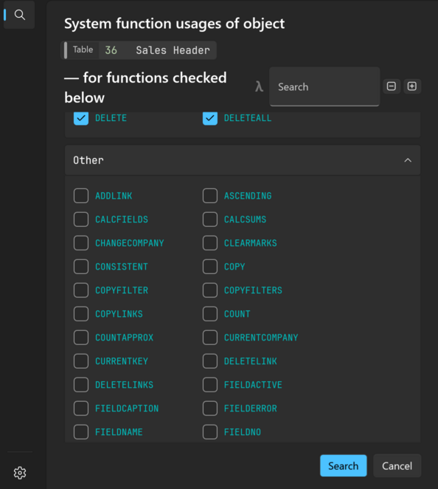438x489 pixels.
Task: Tick the FIELDNAME checkbox
Action: pos(81,432)
